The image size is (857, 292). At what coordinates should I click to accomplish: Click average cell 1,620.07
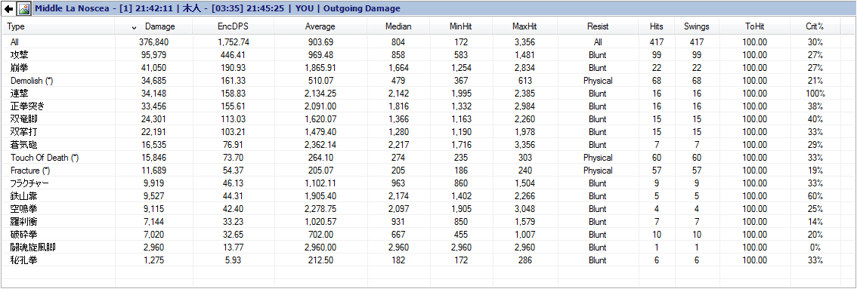(x=320, y=119)
